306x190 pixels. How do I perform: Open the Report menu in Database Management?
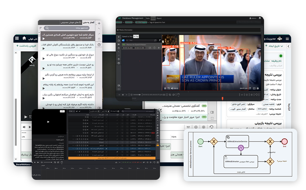(x=159, y=18)
